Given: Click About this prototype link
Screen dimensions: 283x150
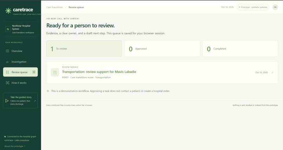Looking at the screenshot, I should (x=15, y=146).
